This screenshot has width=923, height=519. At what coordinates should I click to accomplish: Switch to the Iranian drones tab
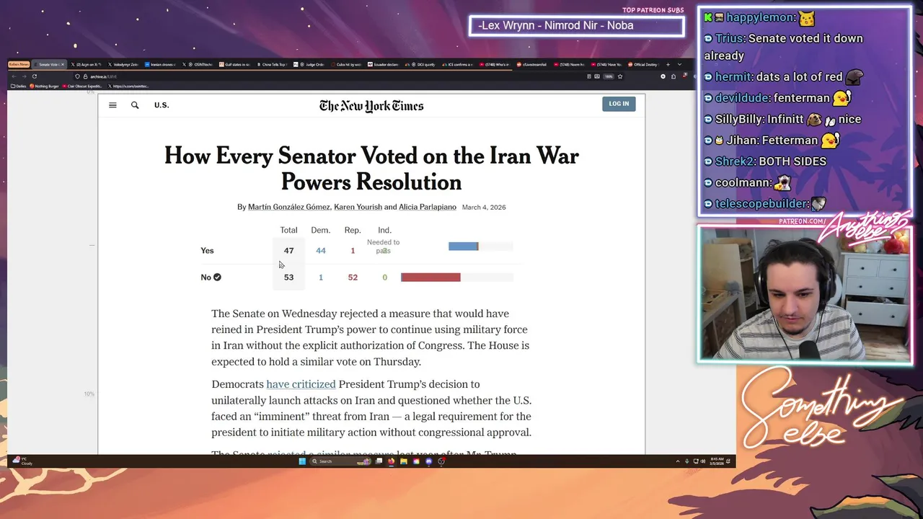pos(162,65)
